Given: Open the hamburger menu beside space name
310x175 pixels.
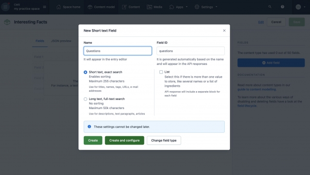Looking at the screenshot, I should pyautogui.click(x=45, y=7).
